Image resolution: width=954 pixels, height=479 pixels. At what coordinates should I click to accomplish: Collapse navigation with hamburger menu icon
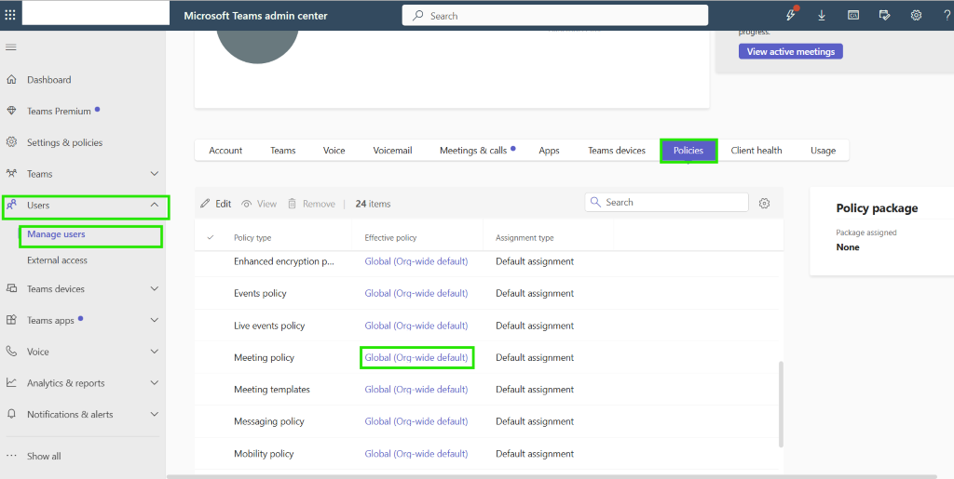pos(11,47)
